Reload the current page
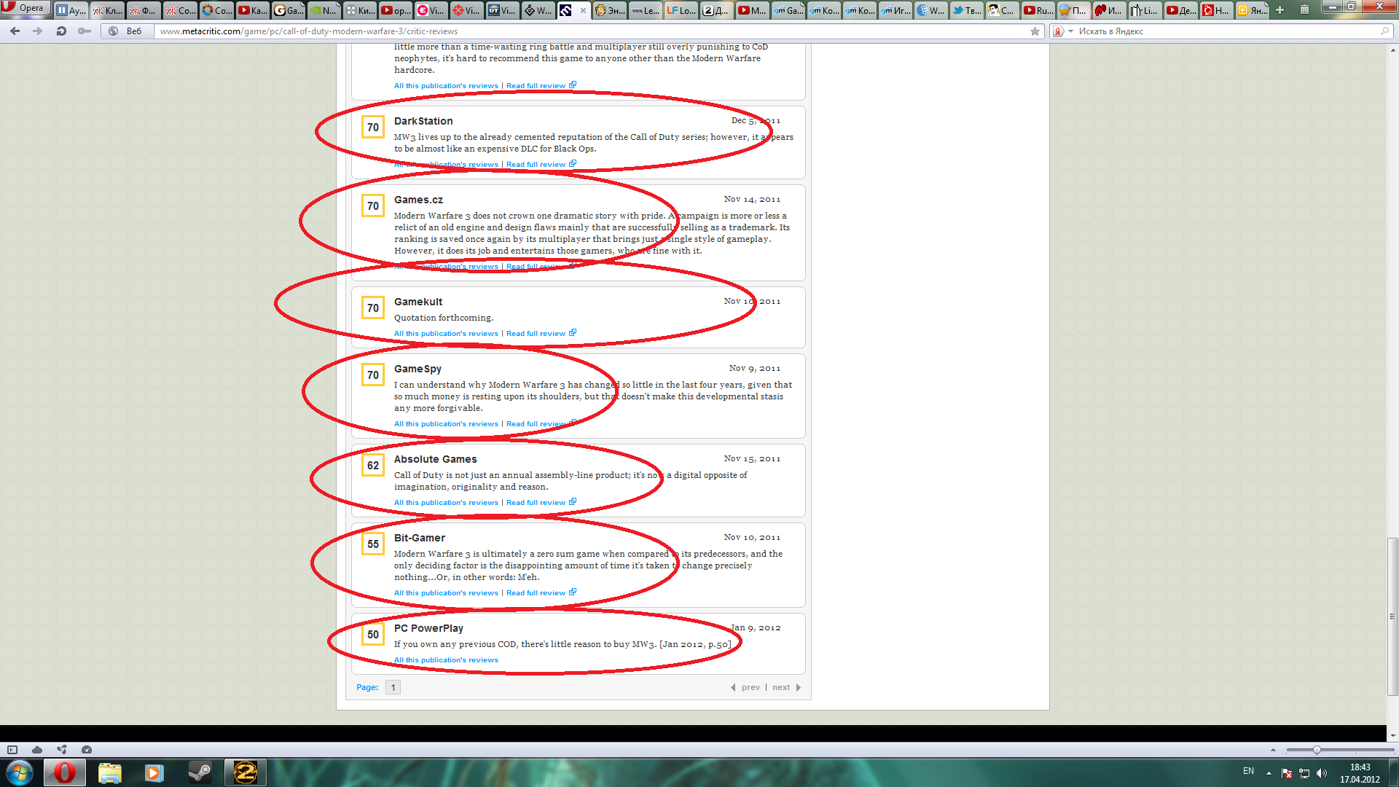 61,31
